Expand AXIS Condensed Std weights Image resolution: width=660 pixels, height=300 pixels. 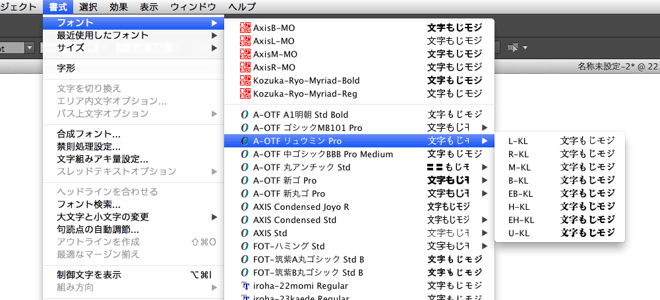coord(359,220)
